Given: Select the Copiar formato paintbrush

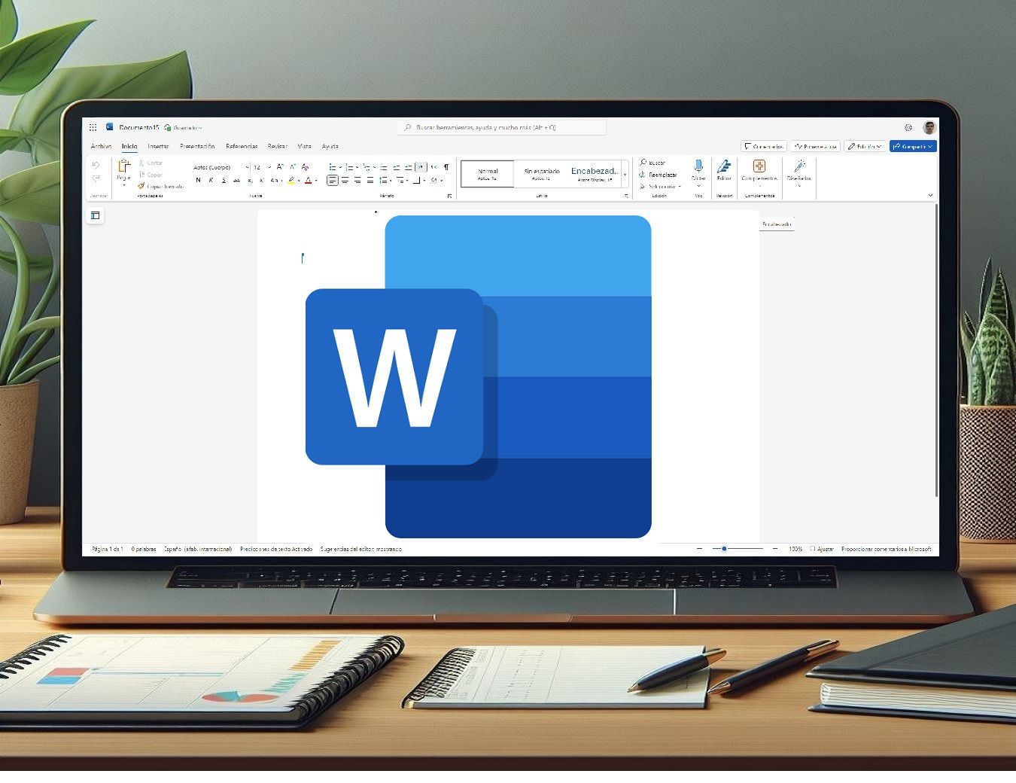Looking at the screenshot, I should [160, 186].
